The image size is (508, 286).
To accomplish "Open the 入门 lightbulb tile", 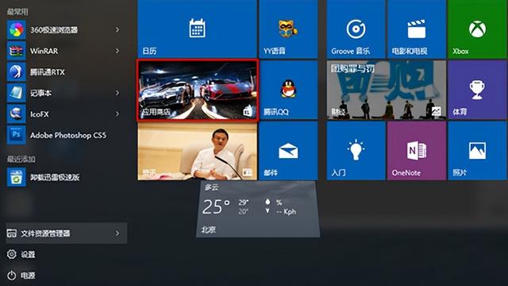I will pyautogui.click(x=356, y=151).
